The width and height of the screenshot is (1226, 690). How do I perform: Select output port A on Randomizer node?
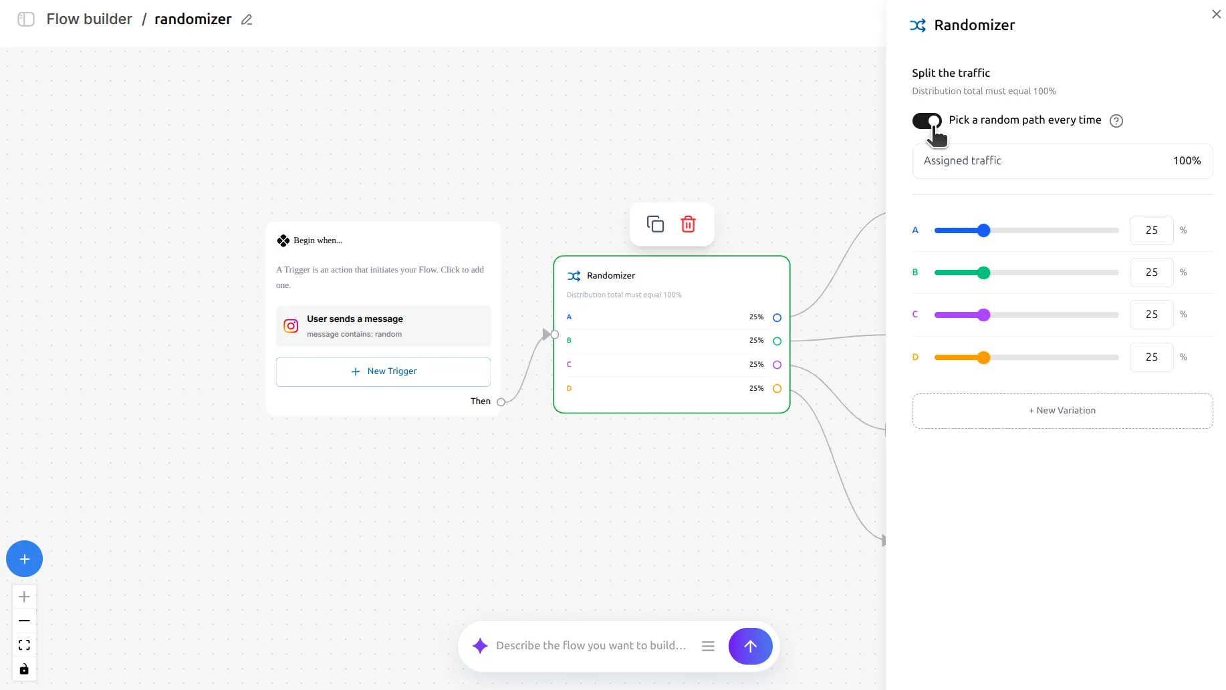click(x=777, y=318)
